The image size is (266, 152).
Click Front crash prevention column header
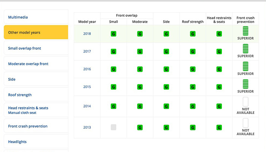(245, 20)
